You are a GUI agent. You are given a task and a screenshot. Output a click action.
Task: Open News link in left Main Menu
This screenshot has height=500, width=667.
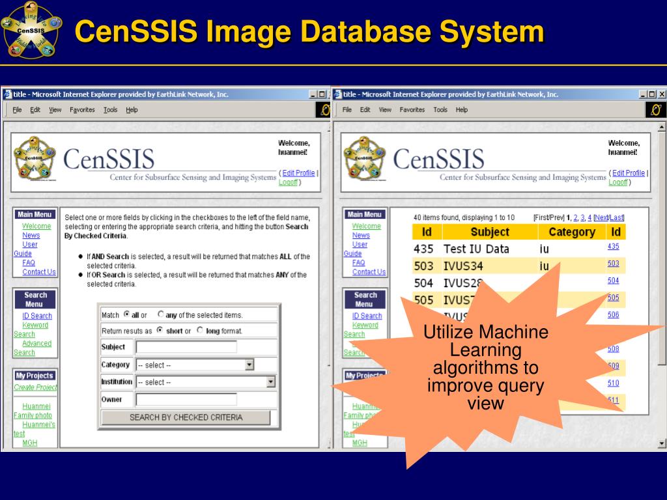click(31, 235)
